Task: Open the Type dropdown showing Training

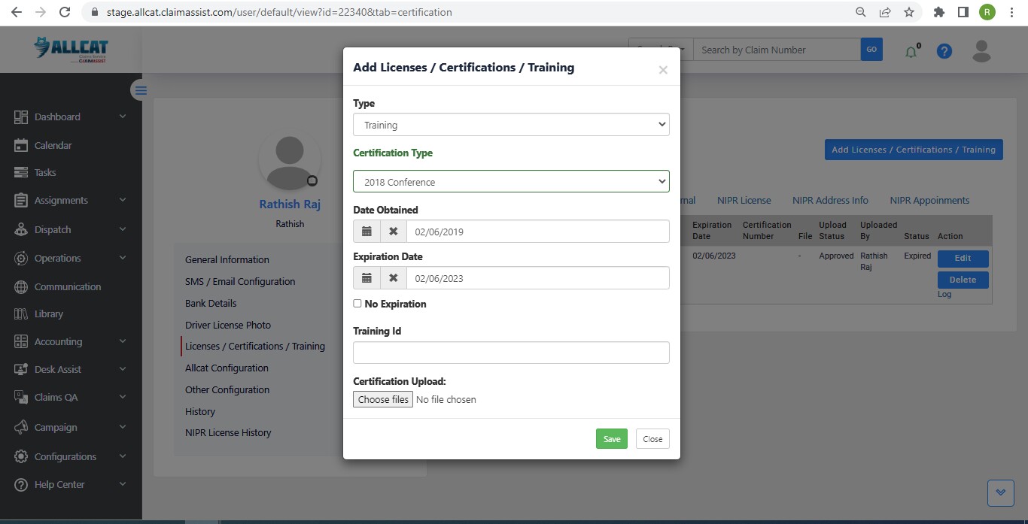Action: [511, 125]
